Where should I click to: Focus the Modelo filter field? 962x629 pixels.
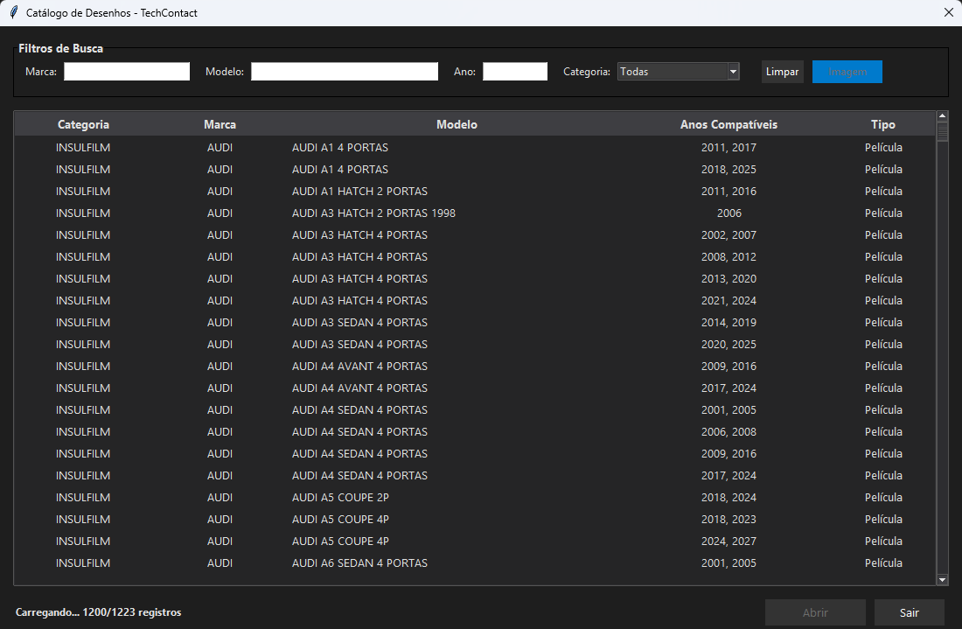[x=345, y=72]
